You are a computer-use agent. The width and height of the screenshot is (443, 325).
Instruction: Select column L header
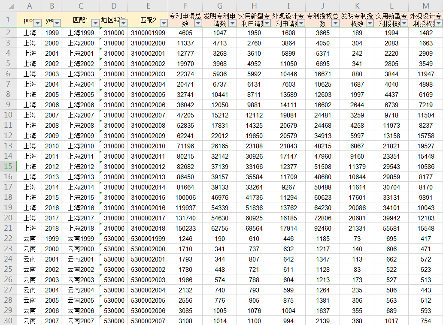391,6
